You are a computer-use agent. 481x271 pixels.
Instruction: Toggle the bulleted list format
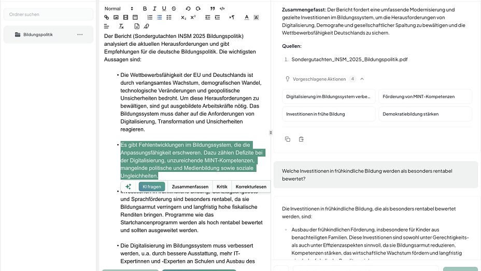coord(159,17)
